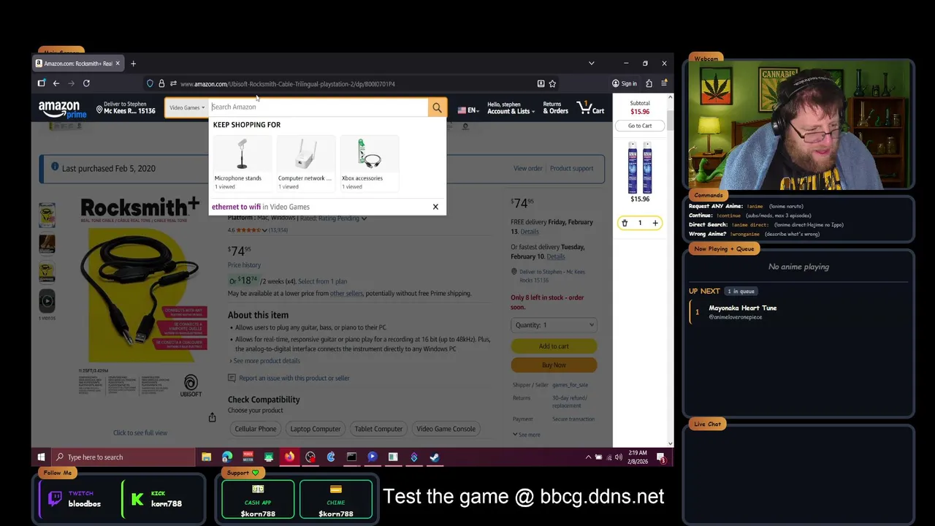Open the browser sidebar toggle icon
Screen dimensions: 935x526
42,83
